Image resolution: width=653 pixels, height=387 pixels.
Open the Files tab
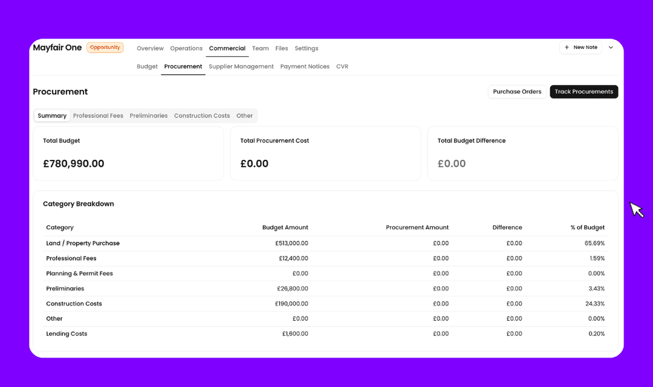tap(282, 48)
